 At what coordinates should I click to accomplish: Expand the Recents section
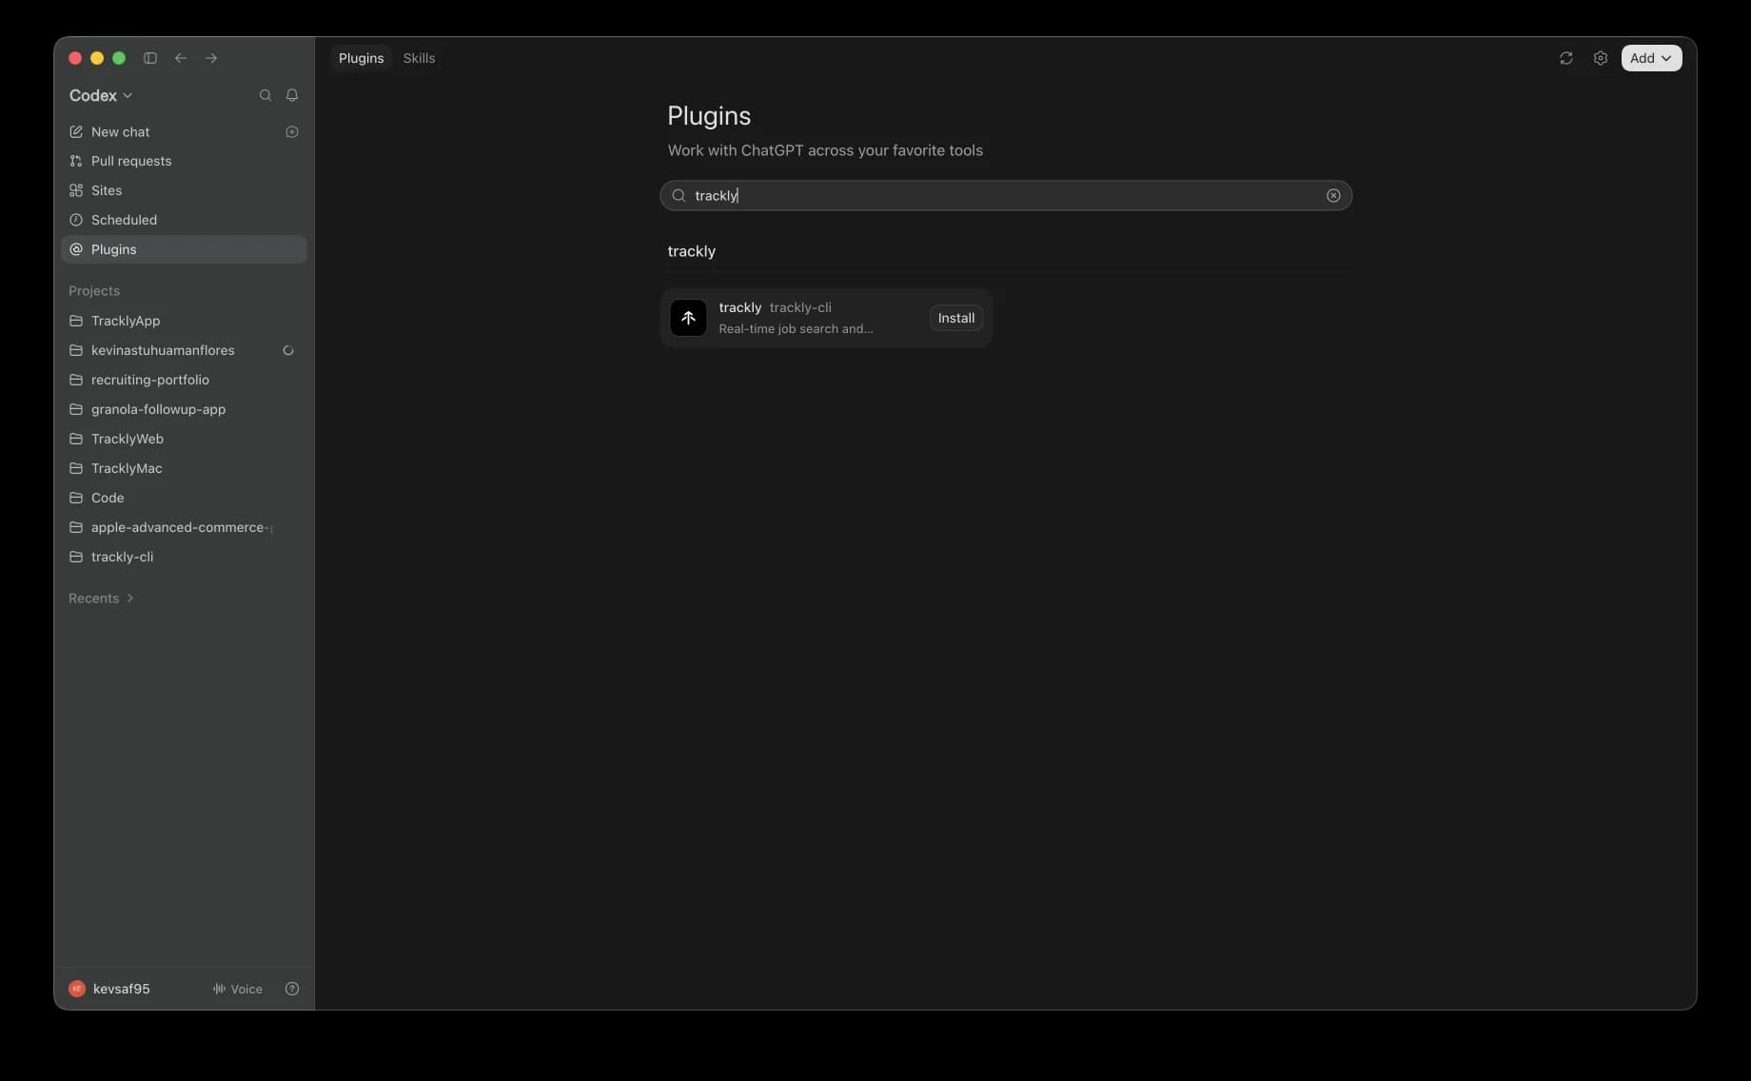click(102, 599)
